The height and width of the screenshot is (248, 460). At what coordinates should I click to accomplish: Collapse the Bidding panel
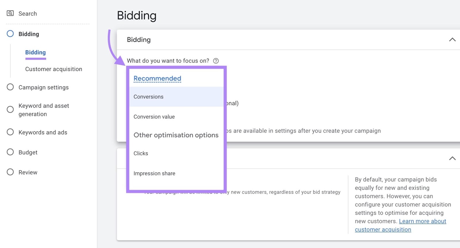[452, 40]
